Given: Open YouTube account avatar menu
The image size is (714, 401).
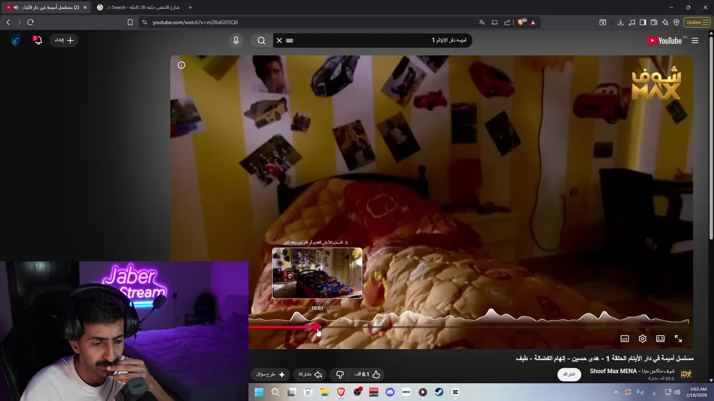Looking at the screenshot, I should click(x=16, y=40).
